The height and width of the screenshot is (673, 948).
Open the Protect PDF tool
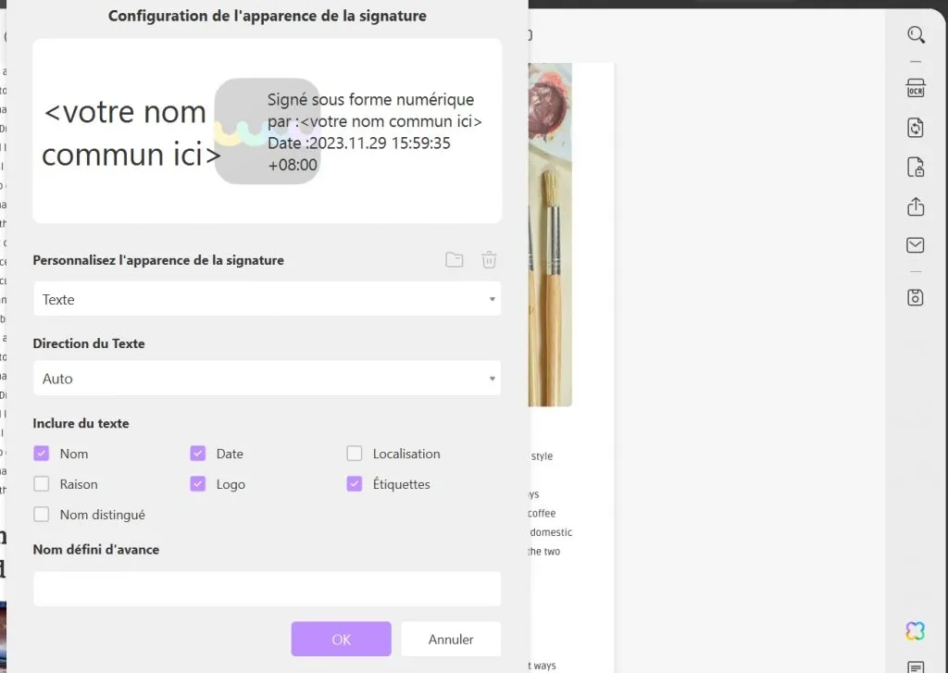coord(915,168)
